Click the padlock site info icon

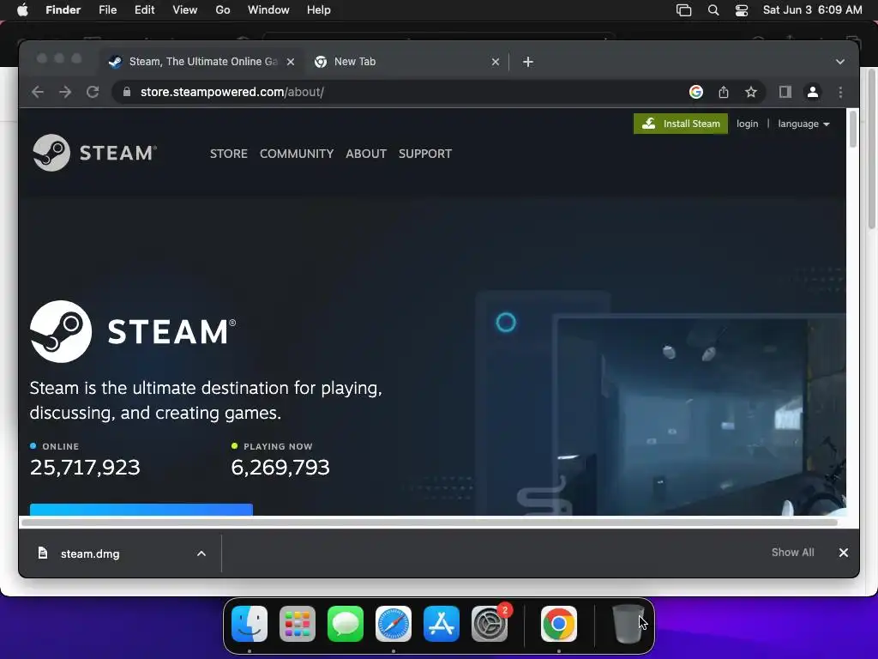pos(127,92)
